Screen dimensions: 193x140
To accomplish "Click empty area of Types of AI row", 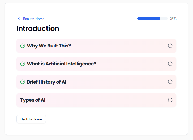I will [106, 100].
